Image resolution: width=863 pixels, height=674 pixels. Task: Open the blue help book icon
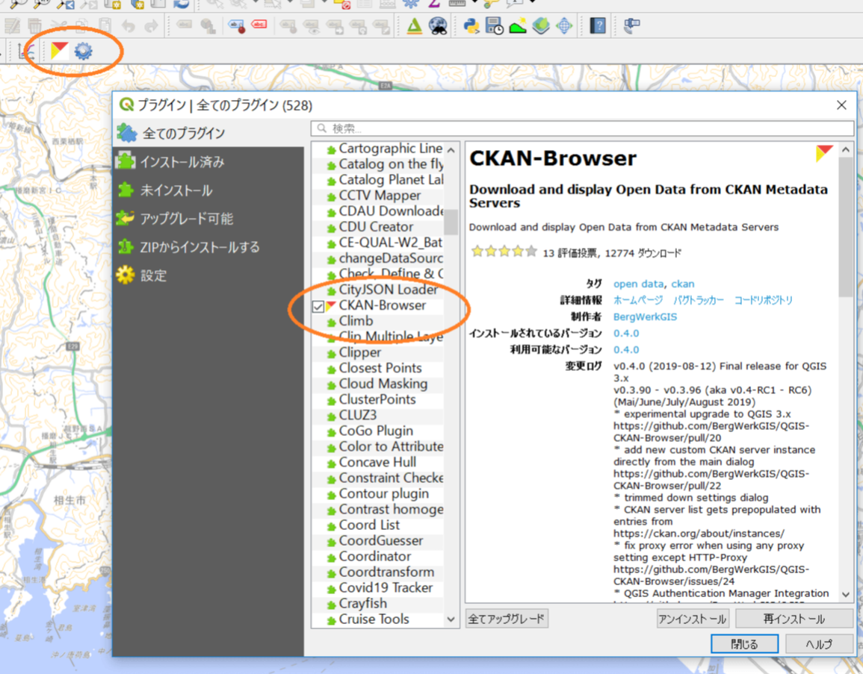598,25
